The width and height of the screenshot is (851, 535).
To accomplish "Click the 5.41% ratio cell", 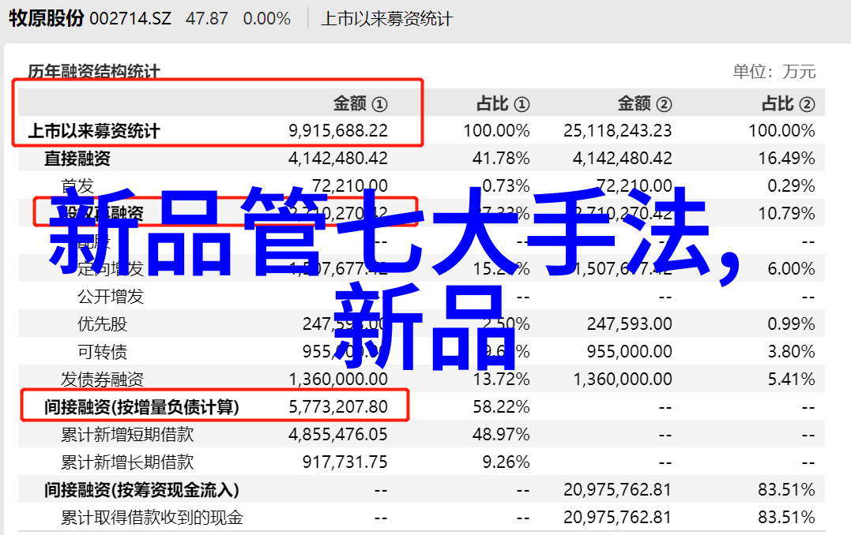I will (791, 380).
